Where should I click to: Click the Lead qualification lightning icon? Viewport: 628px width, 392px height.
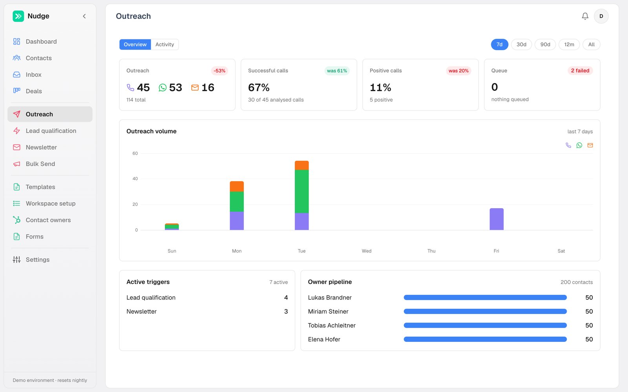pos(16,131)
